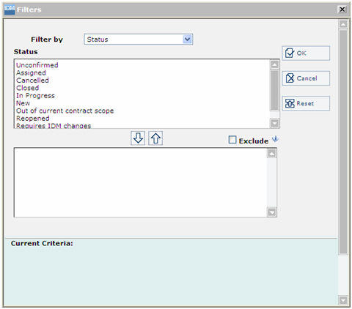
Task: Choose Cancelled from the Status list
Action: (32, 81)
